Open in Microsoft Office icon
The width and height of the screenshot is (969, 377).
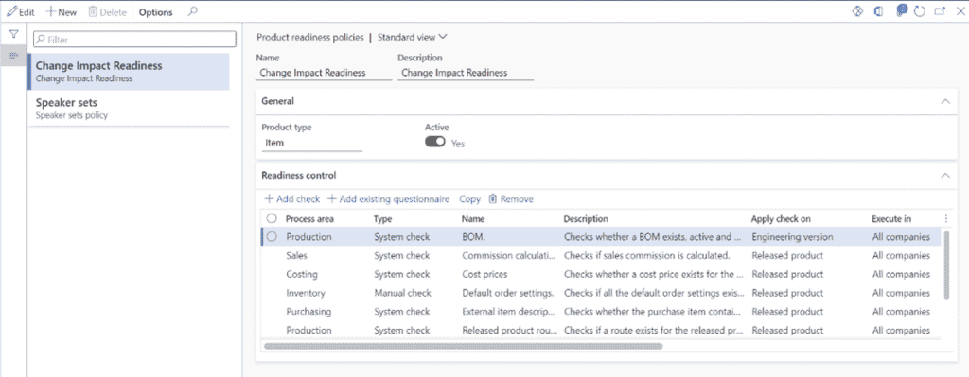tap(878, 11)
